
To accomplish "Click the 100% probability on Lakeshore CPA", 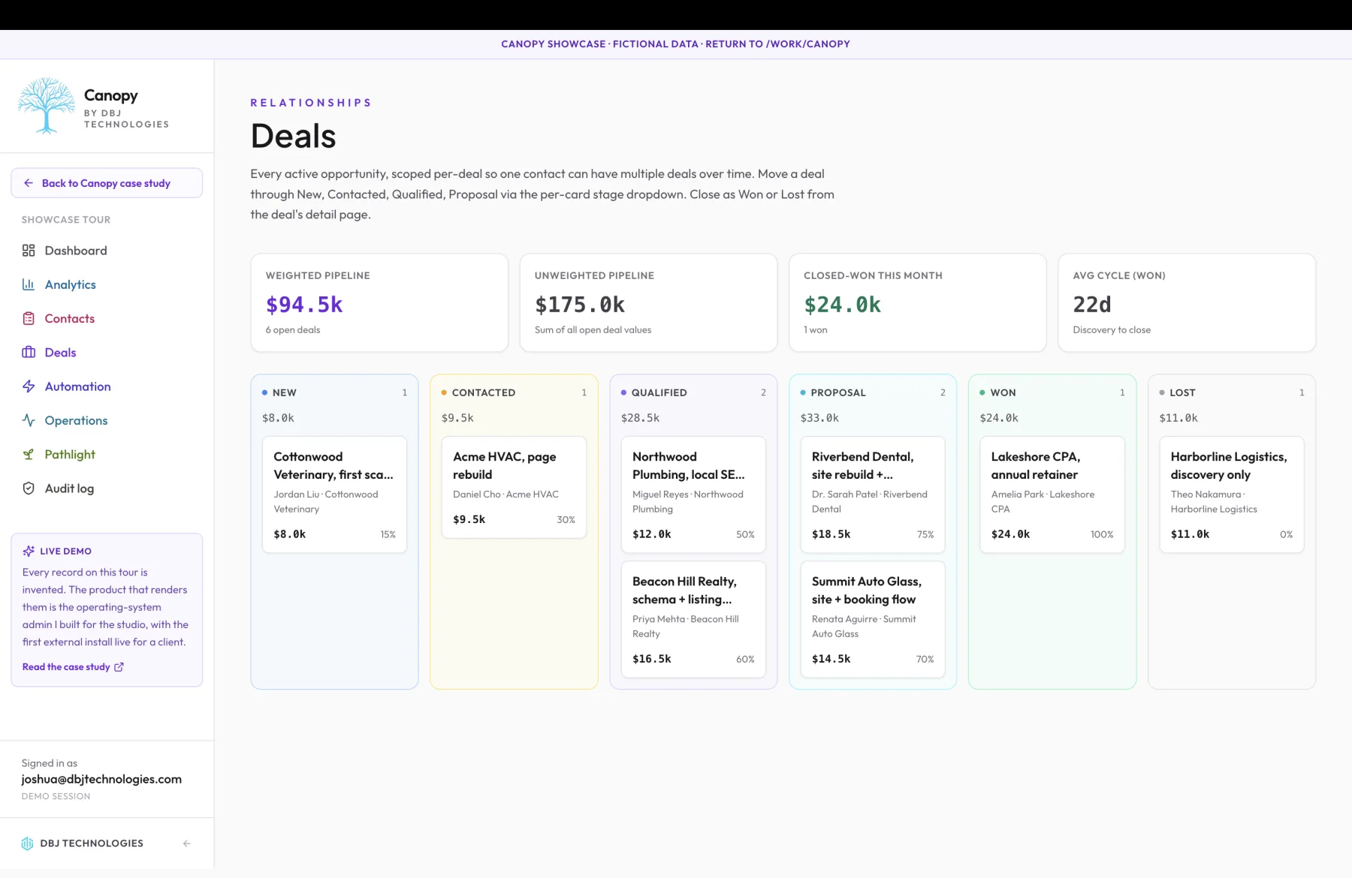I will 1102,534.
